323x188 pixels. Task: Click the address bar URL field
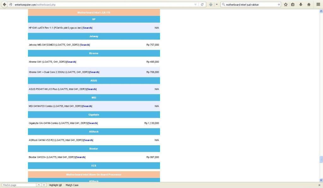104,4
